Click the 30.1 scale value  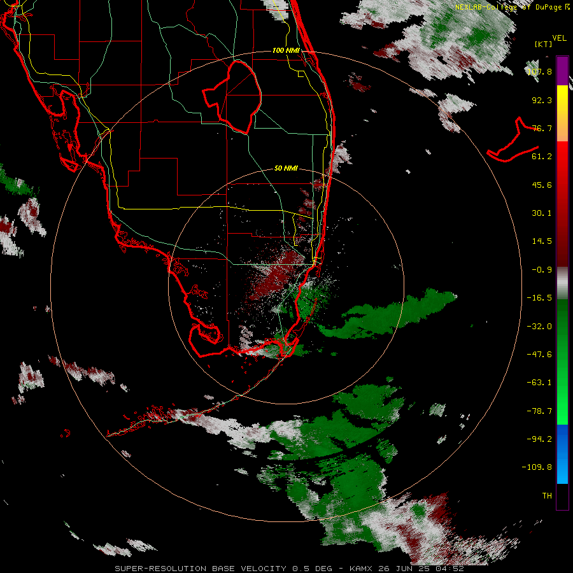coord(542,213)
